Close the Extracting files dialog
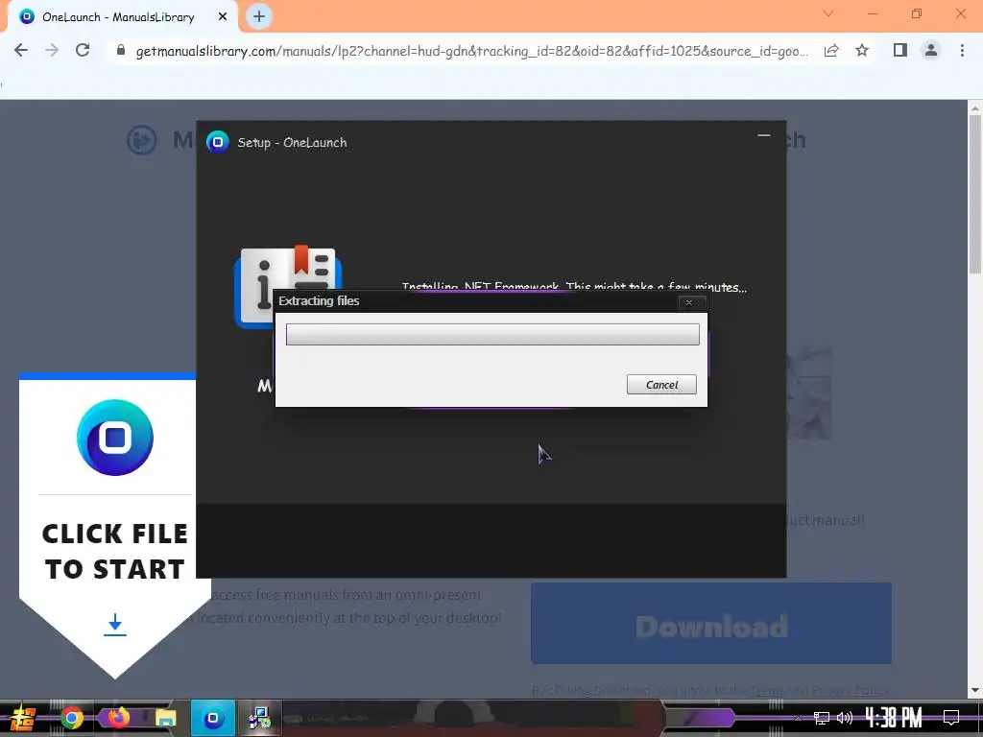The width and height of the screenshot is (983, 737). [689, 302]
